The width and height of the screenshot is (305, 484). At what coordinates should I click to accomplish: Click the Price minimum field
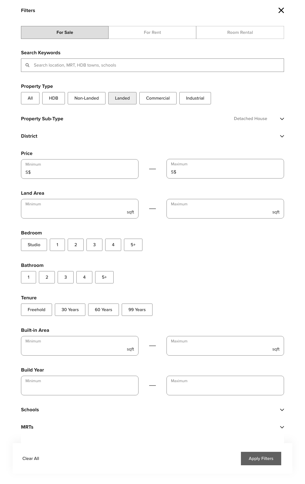coord(80,169)
